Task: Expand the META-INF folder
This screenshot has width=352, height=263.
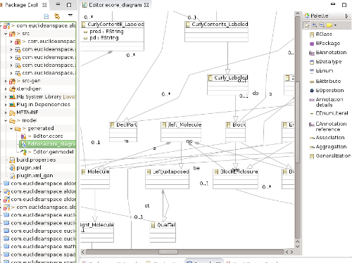Action: point(6,113)
